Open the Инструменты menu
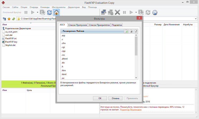The image size is (199, 119). [x=59, y=7]
